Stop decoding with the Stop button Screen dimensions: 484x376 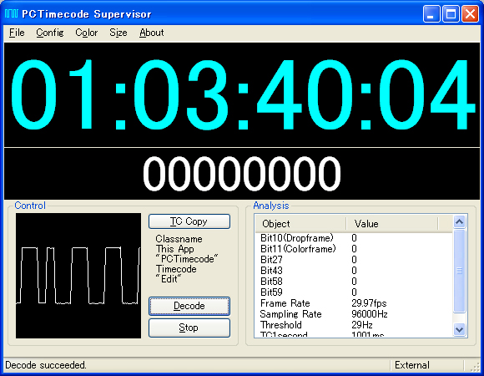point(189,328)
